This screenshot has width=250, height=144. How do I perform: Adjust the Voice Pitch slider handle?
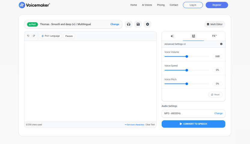pos(187,84)
